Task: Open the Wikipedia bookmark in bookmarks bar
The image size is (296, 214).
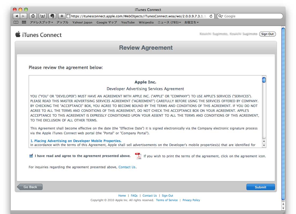Action: coord(146,22)
